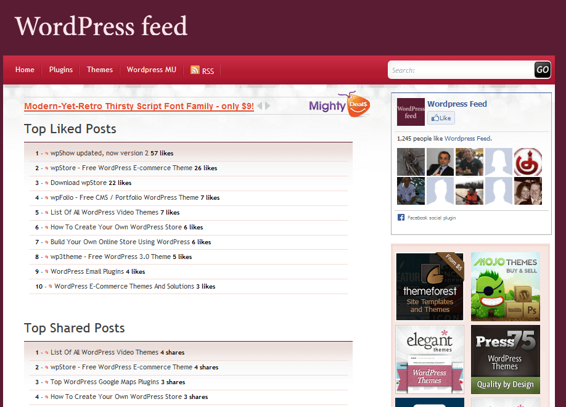Open 'Download wpStore' post
The height and width of the screenshot is (407, 566).
pos(78,183)
